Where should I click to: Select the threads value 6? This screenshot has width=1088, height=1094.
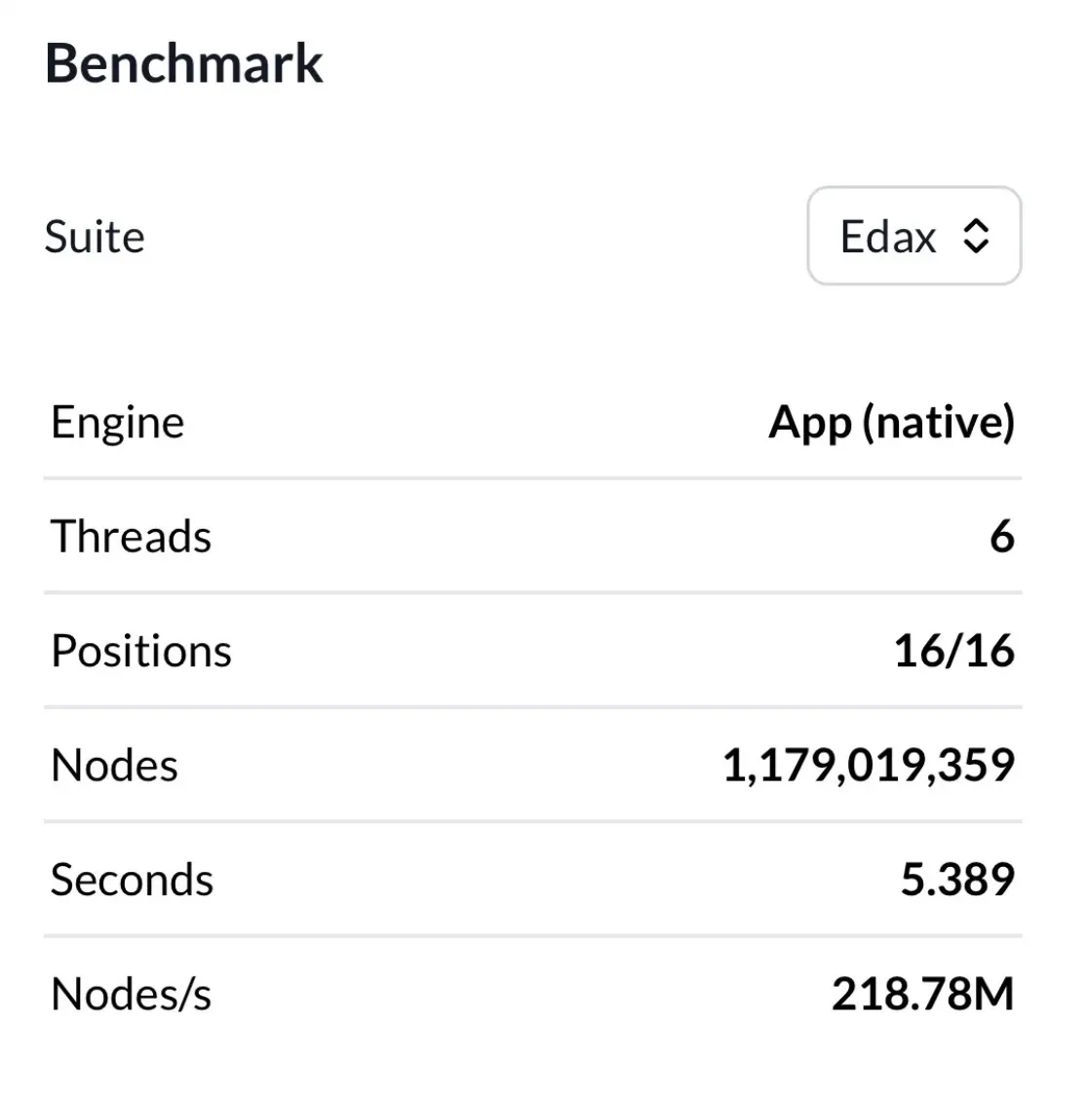coord(1002,537)
